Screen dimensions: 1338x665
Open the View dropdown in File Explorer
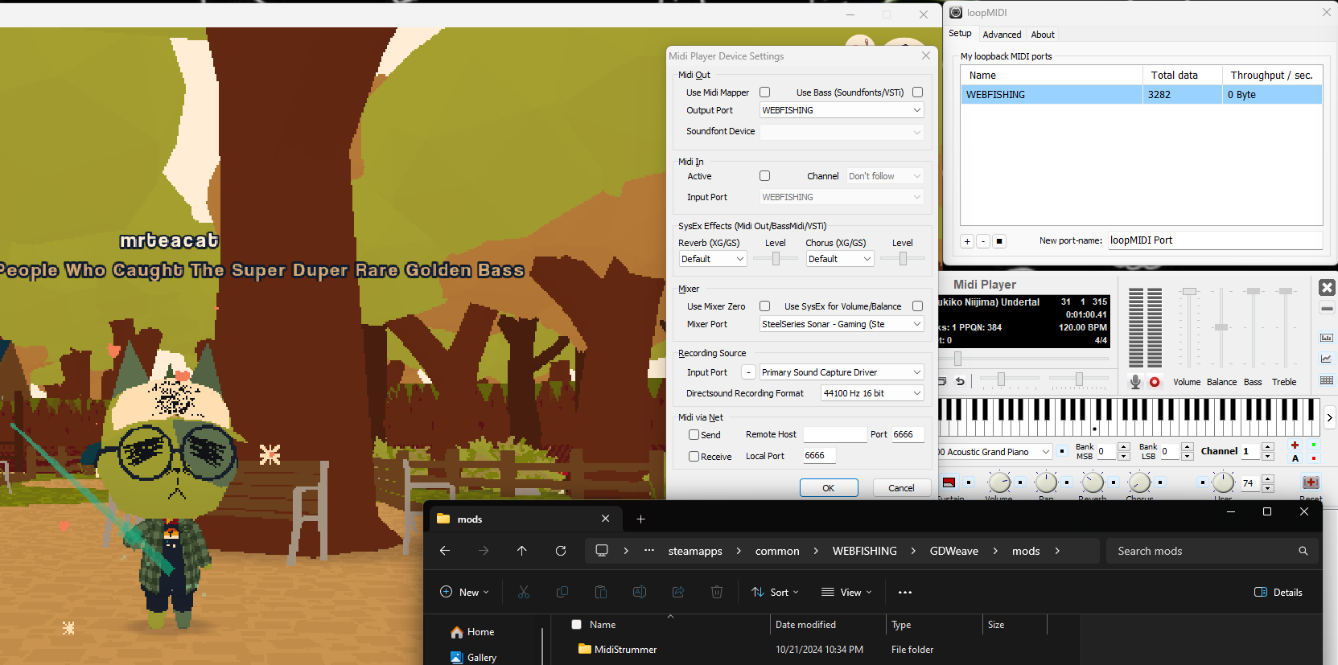click(x=846, y=593)
